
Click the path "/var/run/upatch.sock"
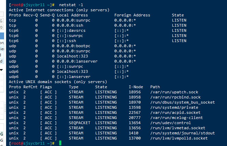pyautogui.click(x=174, y=92)
